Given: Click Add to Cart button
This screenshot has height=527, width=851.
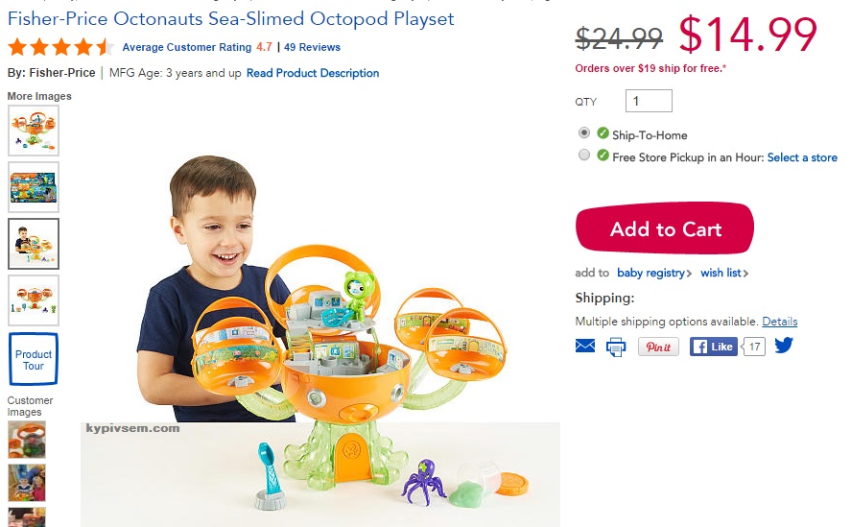Looking at the screenshot, I should click(x=665, y=228).
